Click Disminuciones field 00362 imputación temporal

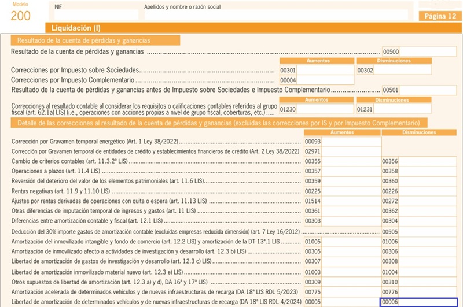[x=428, y=211]
